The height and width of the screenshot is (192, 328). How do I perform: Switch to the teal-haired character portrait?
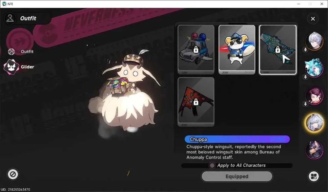314,68
